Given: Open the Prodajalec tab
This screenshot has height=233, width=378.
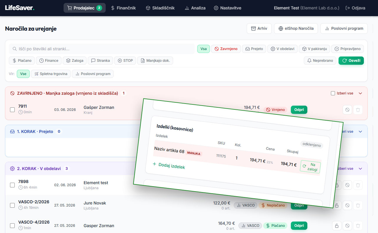Looking at the screenshot, I should [84, 8].
